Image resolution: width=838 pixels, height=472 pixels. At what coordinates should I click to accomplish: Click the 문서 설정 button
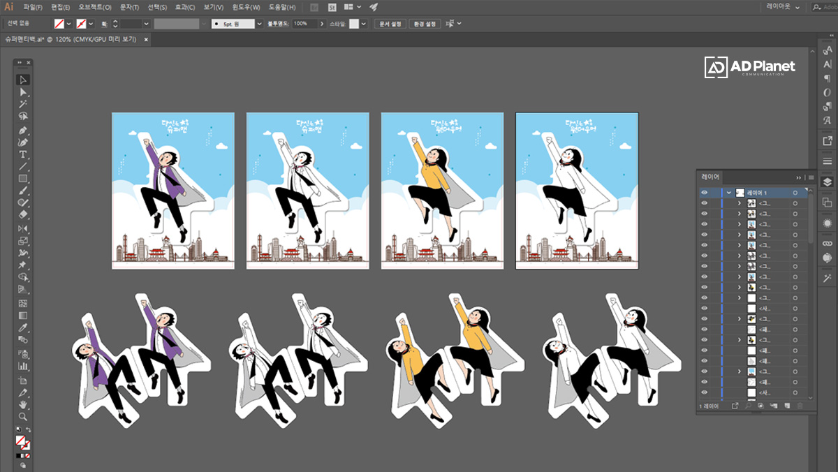pyautogui.click(x=390, y=23)
